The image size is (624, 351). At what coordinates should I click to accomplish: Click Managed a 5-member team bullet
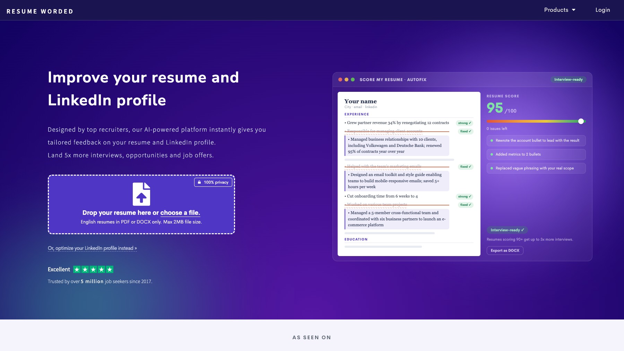click(397, 219)
